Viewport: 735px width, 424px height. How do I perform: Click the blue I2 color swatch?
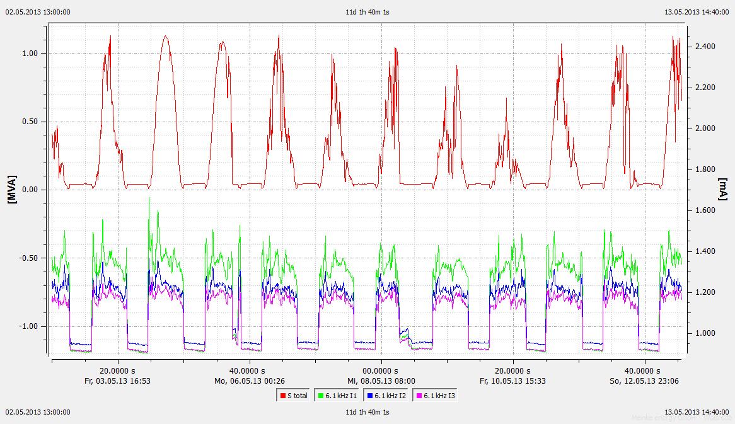(x=369, y=396)
